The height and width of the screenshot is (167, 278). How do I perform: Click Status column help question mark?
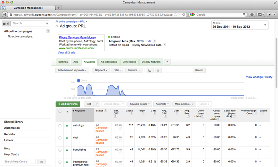click(x=106, y=110)
